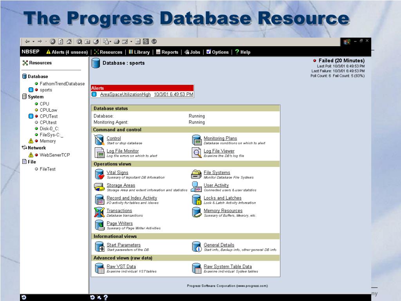Select the CPUTest resource with red status
401x301 pixels.
(49, 116)
